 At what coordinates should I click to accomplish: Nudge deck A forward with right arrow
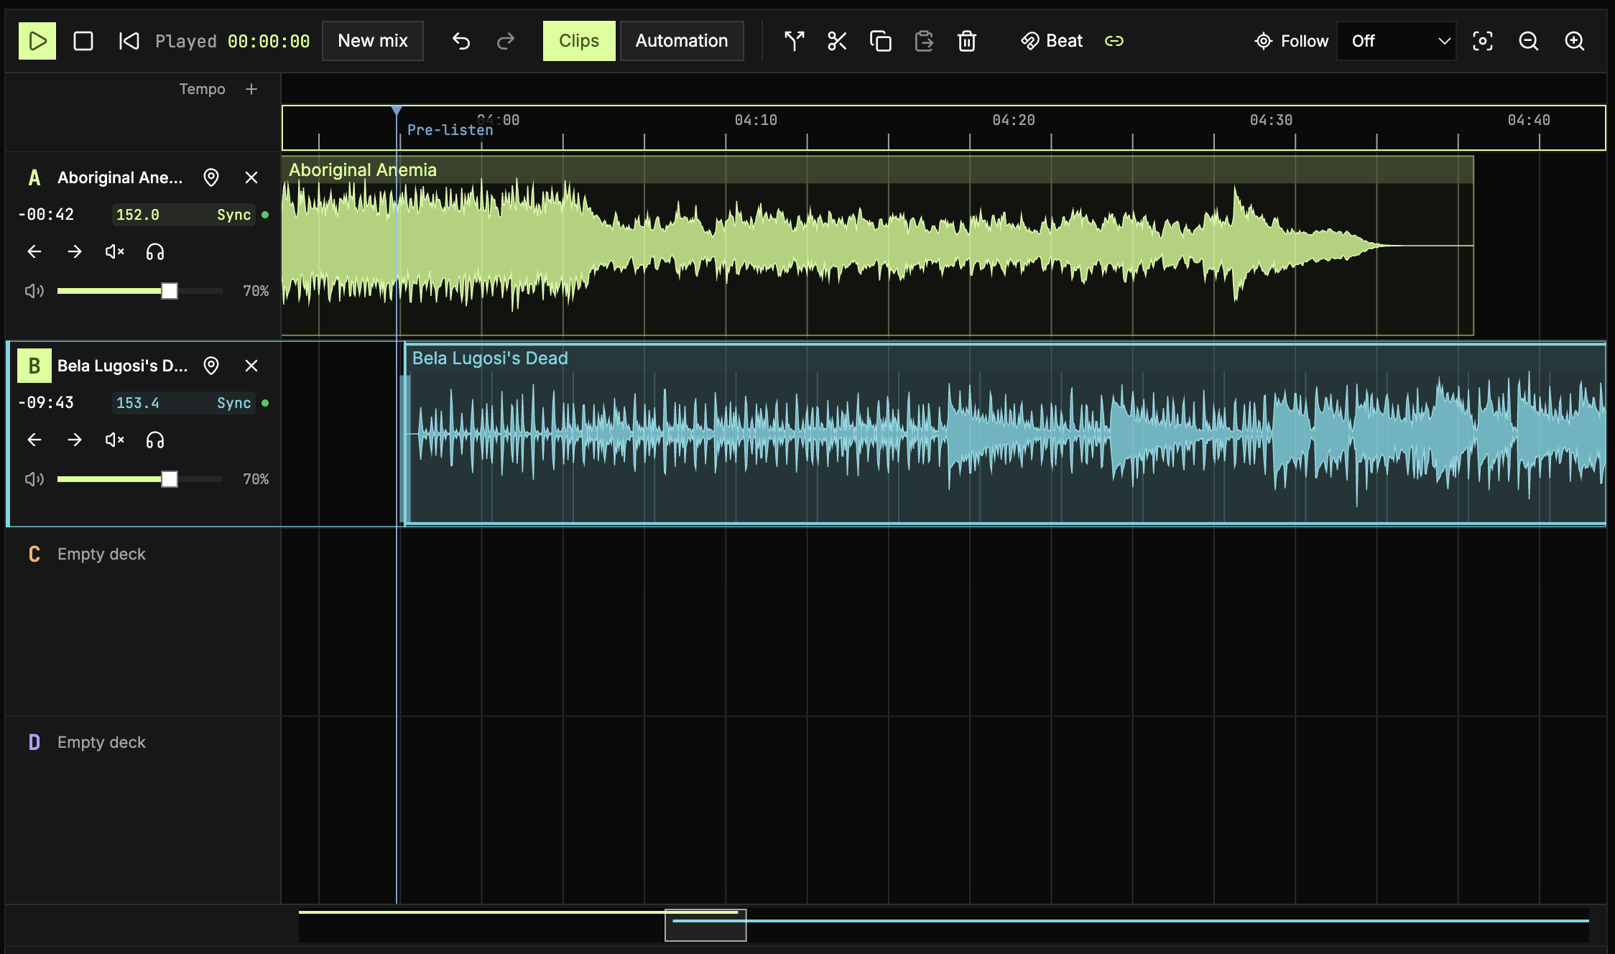click(75, 251)
